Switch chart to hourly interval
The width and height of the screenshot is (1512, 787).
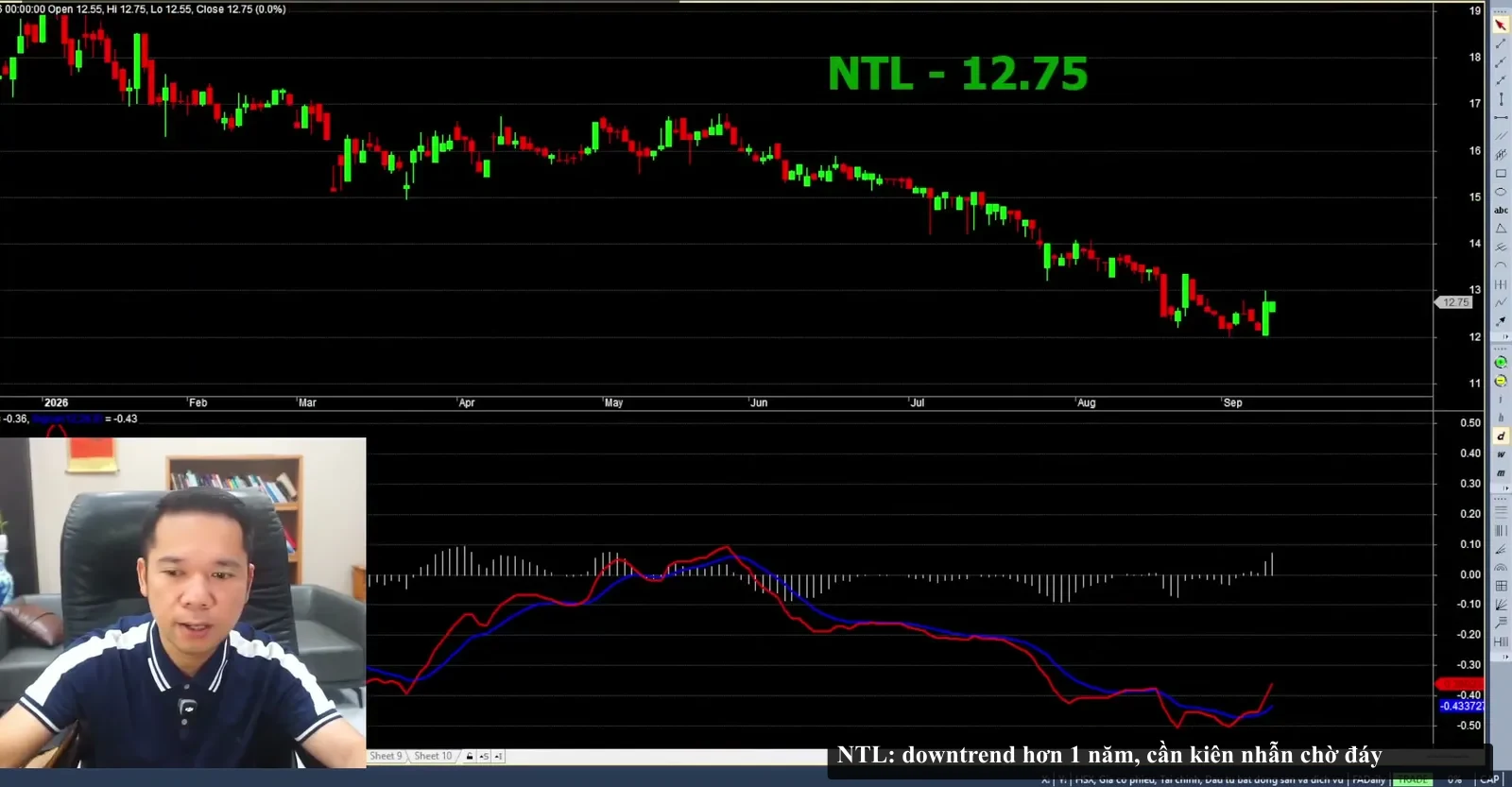tap(1501, 418)
